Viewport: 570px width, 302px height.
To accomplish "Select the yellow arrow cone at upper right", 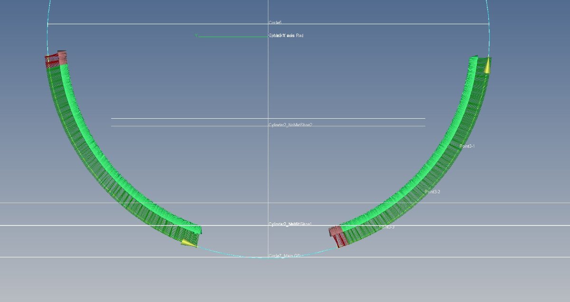I will (x=487, y=66).
